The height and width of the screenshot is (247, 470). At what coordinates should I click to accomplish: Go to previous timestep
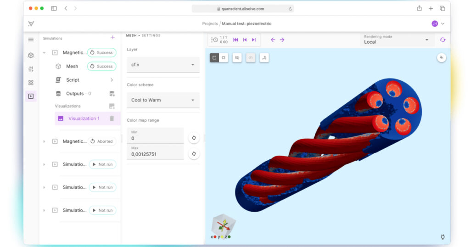(x=245, y=40)
